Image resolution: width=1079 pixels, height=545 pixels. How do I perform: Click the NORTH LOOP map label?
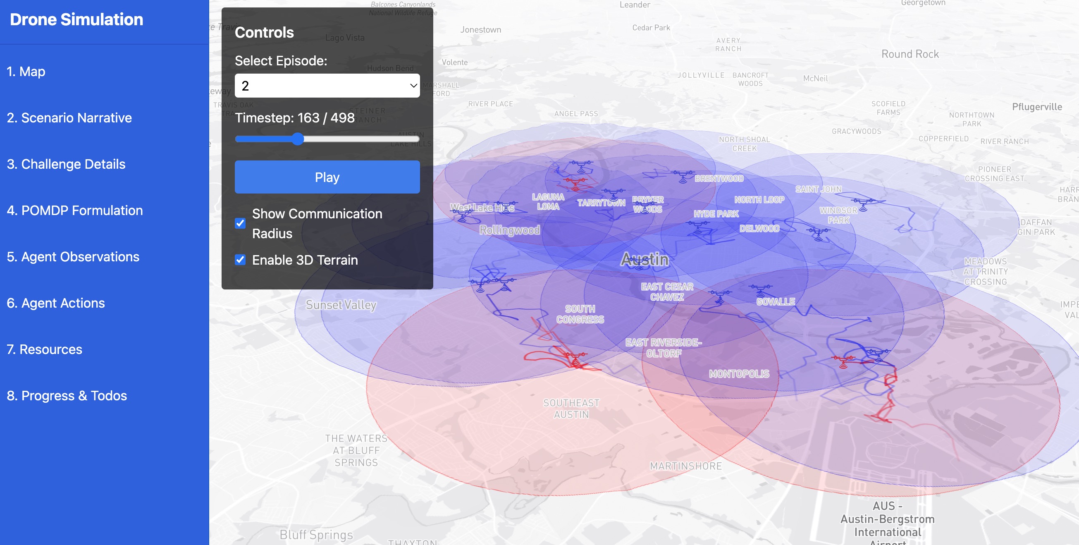(x=759, y=200)
